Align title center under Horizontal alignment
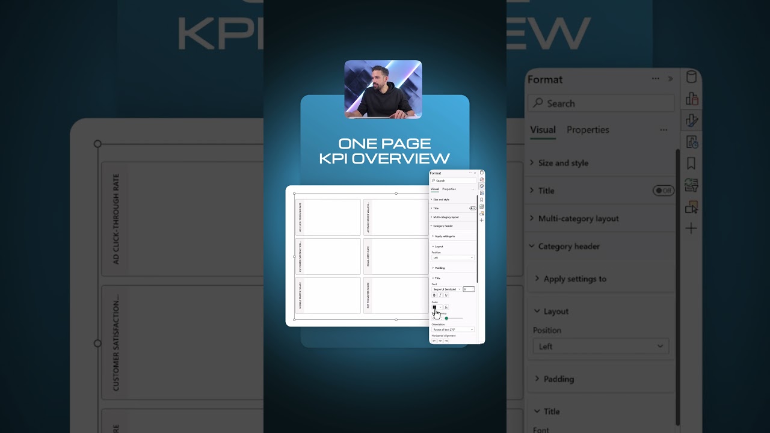The image size is (770, 433). 440,341
